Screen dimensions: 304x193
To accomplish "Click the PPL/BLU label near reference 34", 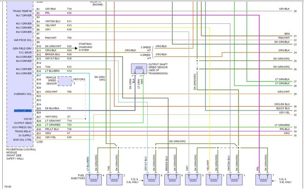I will pyautogui.click(x=285, y=129).
